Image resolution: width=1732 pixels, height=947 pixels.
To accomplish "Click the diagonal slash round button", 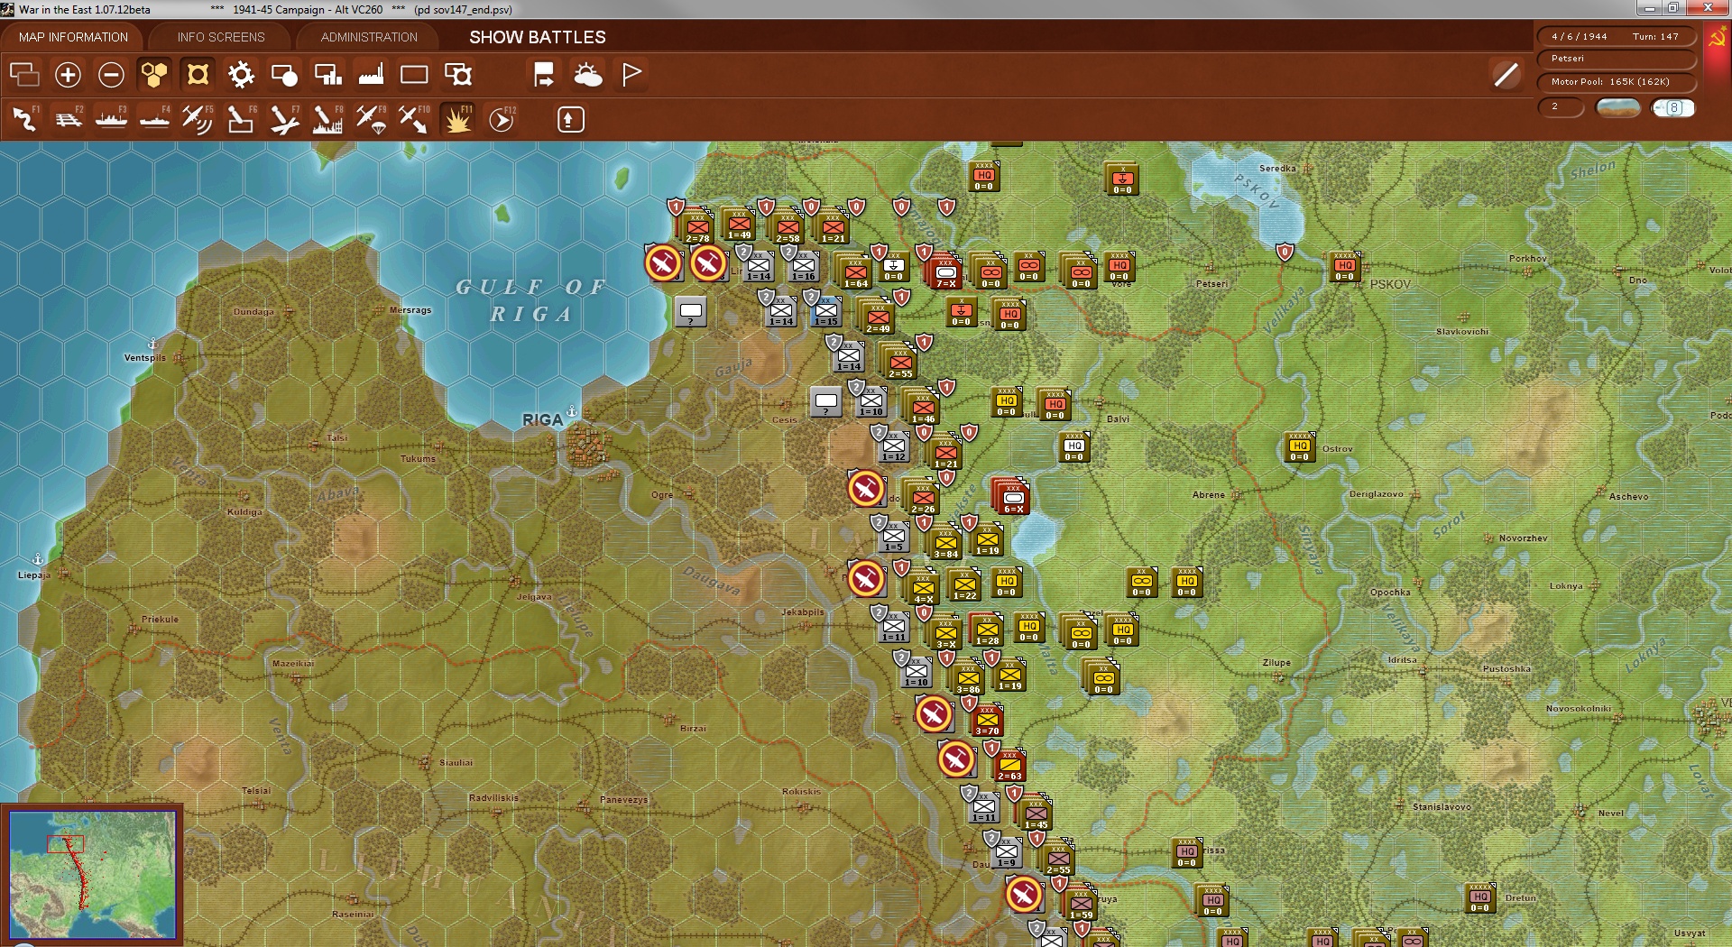I will 1506,75.
